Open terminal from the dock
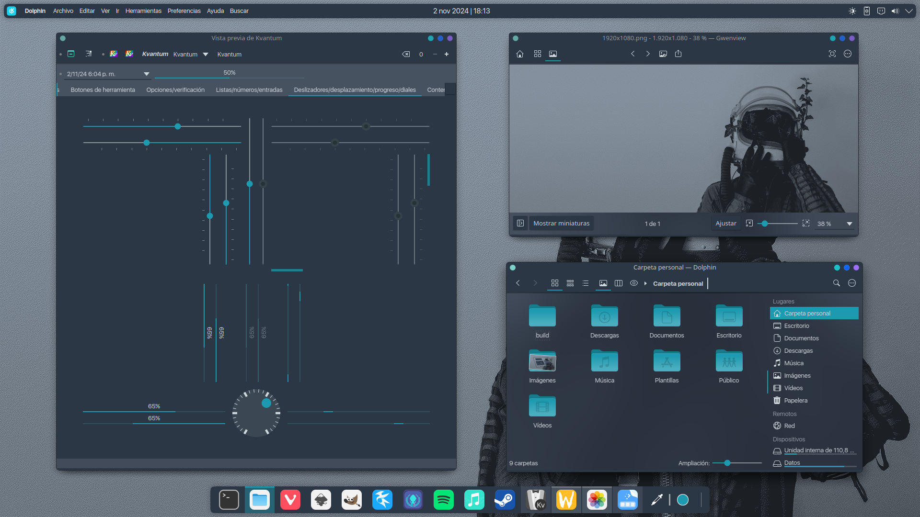The height and width of the screenshot is (517, 920). pyautogui.click(x=229, y=500)
